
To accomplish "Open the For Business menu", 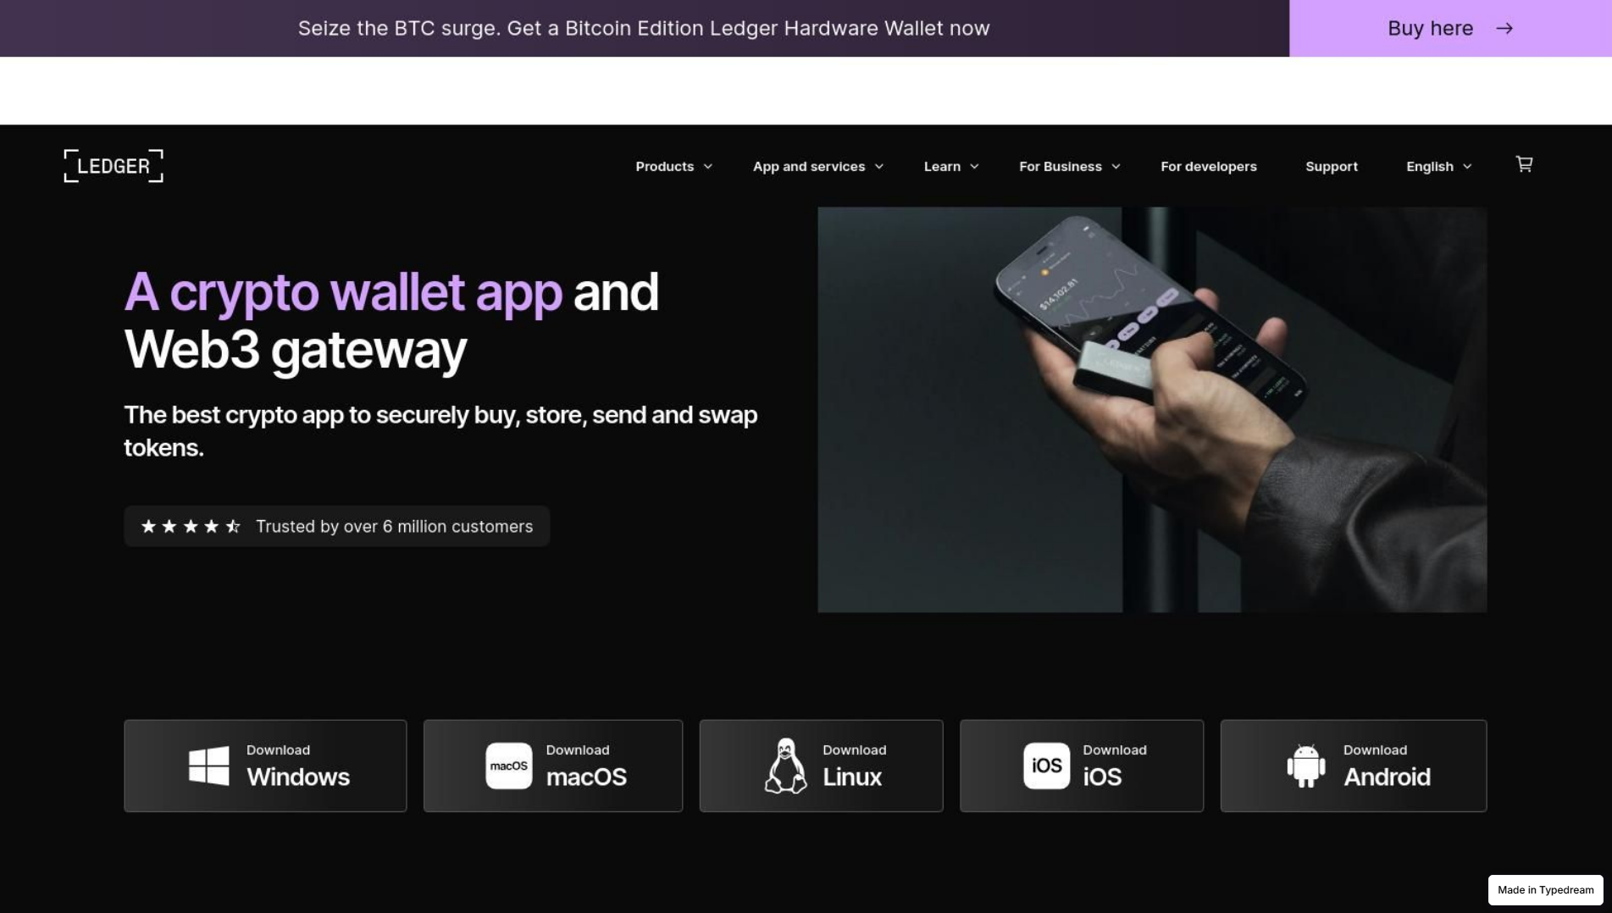I will (x=1060, y=167).
